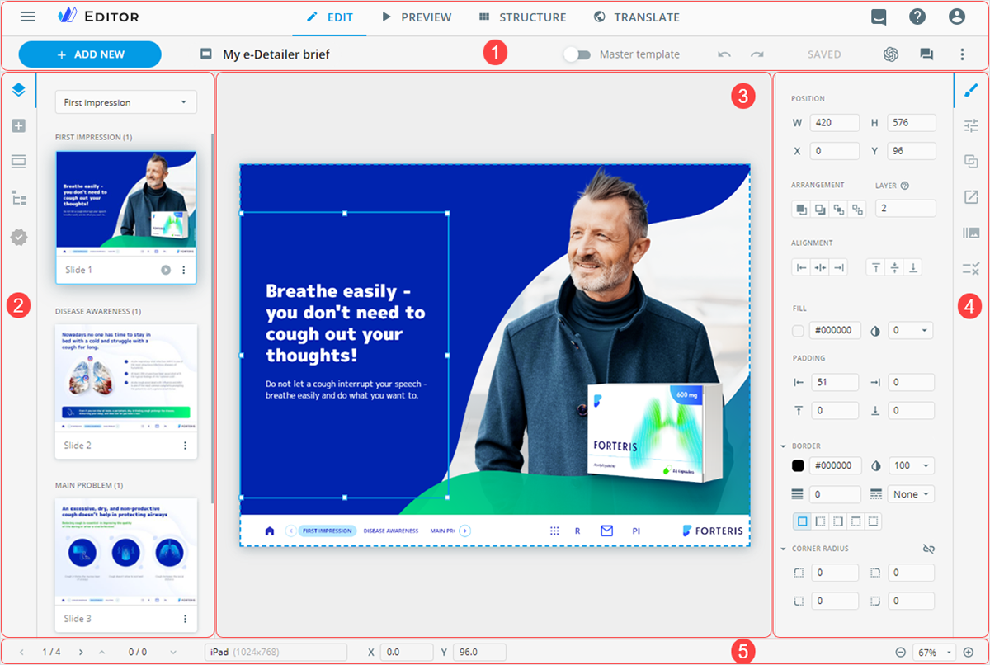Select the Slide 2 thumbnail

(x=126, y=377)
